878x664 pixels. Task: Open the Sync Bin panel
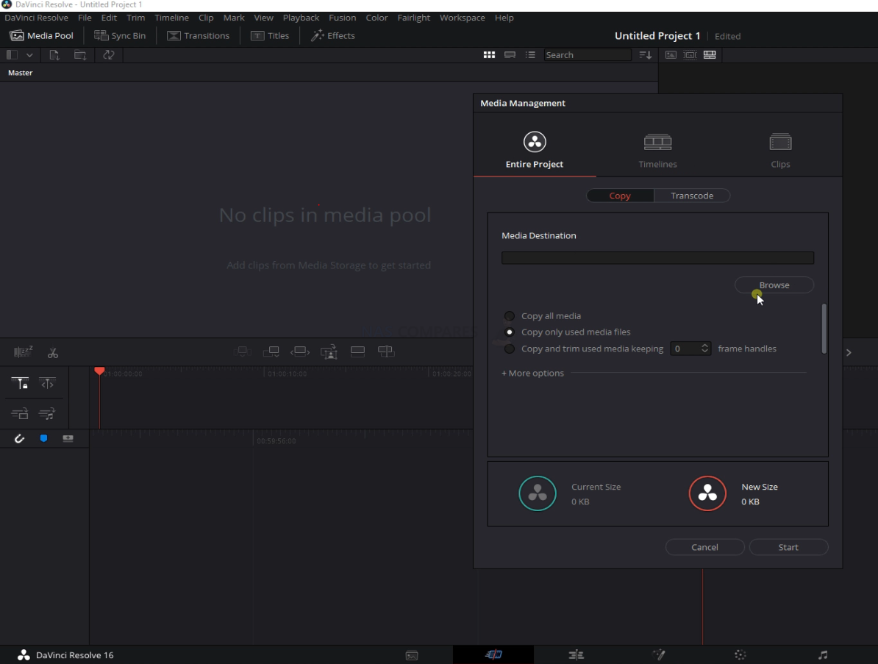coord(120,35)
